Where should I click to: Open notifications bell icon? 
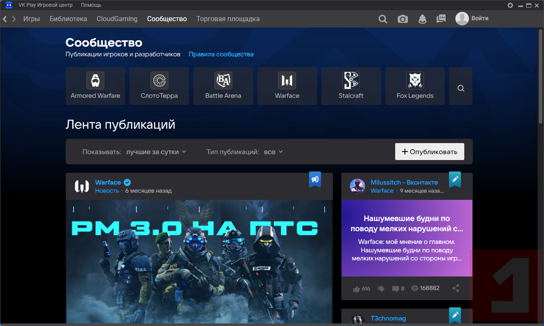422,19
